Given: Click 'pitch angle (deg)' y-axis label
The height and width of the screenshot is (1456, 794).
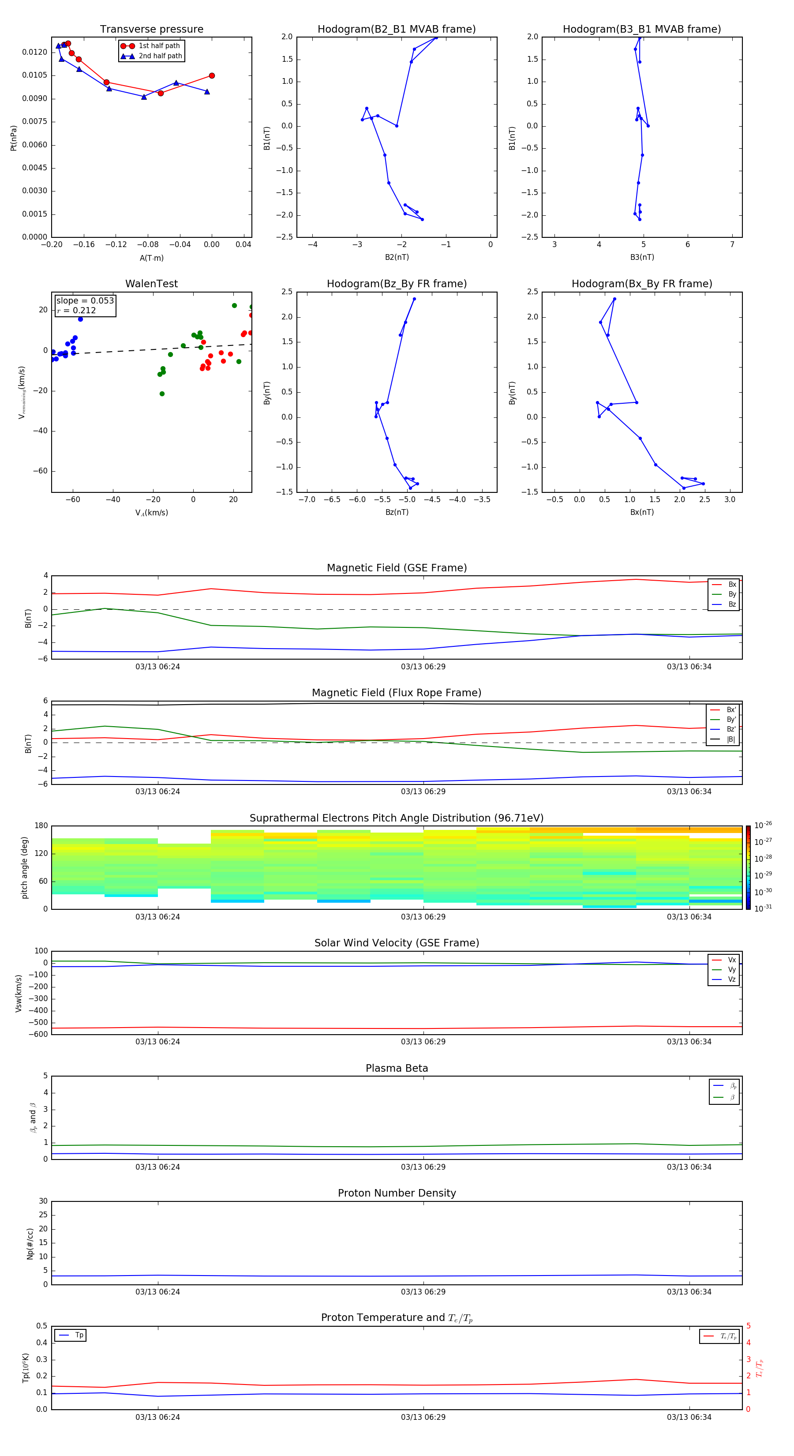Looking at the screenshot, I should click(x=24, y=867).
